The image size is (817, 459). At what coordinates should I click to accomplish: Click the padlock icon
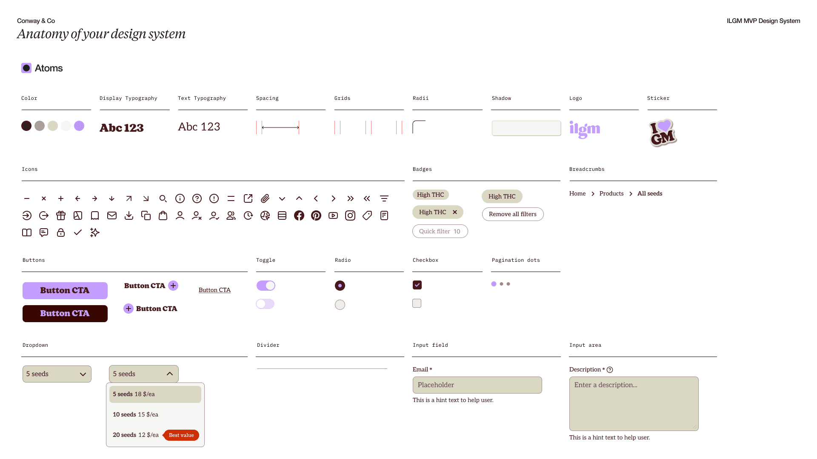pos(61,232)
